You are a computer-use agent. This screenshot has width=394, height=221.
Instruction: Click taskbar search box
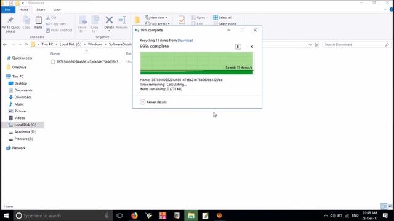pos(63,215)
